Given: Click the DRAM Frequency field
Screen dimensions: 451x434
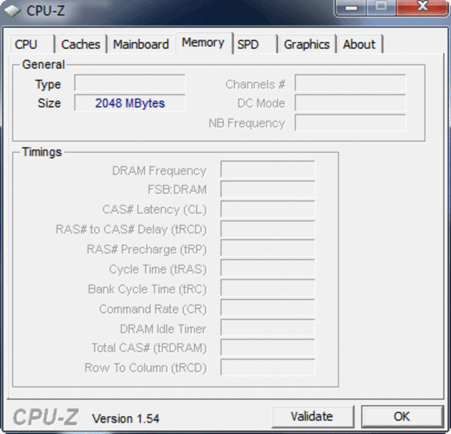Looking at the screenshot, I should [268, 169].
